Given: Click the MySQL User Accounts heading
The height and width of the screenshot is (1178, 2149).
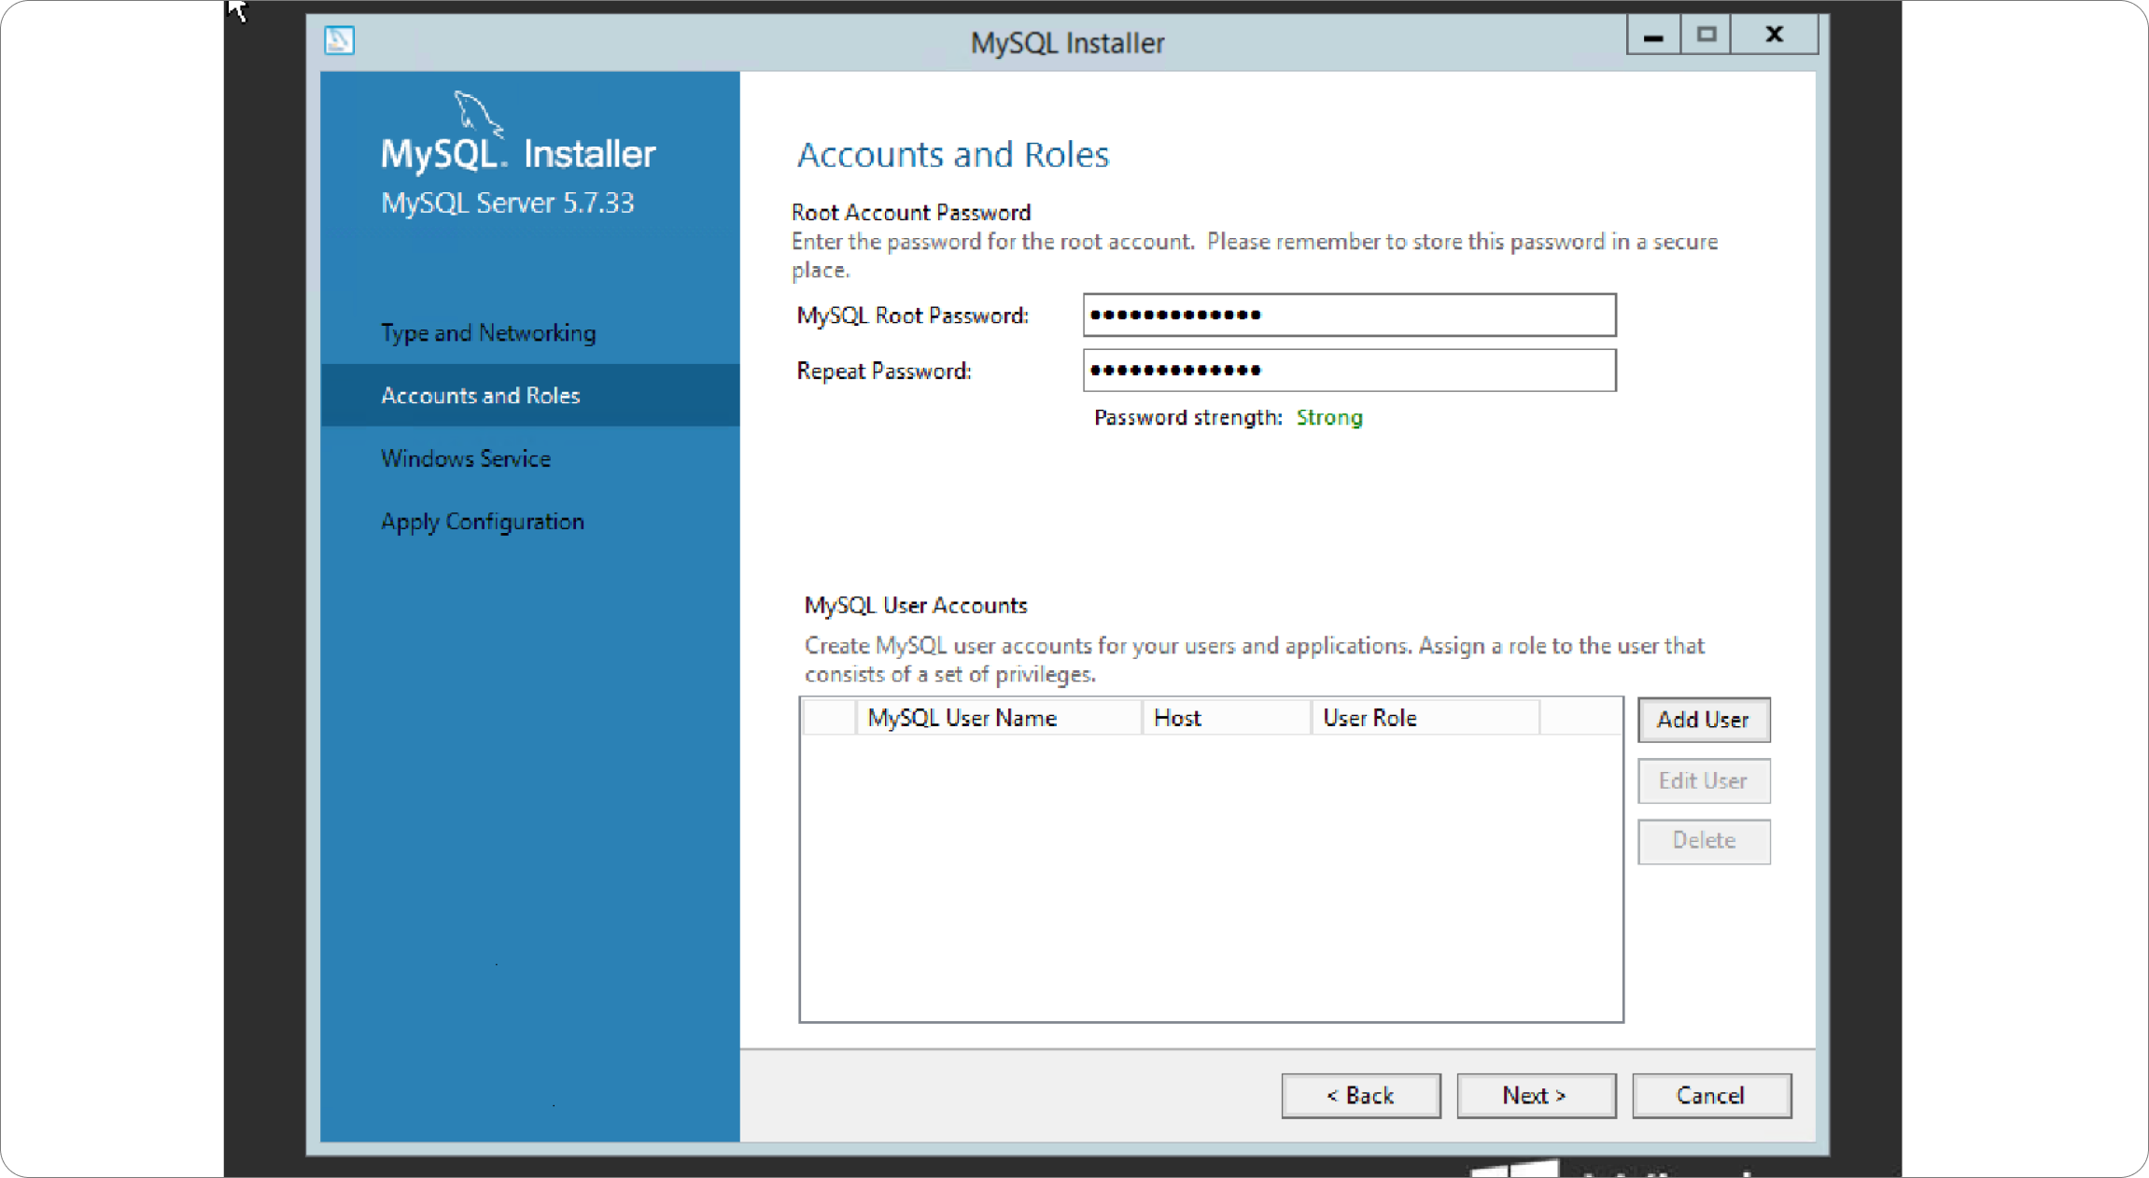Looking at the screenshot, I should (916, 605).
